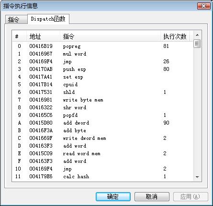Click the 取消 button
The width and height of the screenshot is (213, 206).
point(152,196)
